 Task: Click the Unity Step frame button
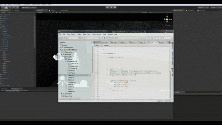click(115, 8)
